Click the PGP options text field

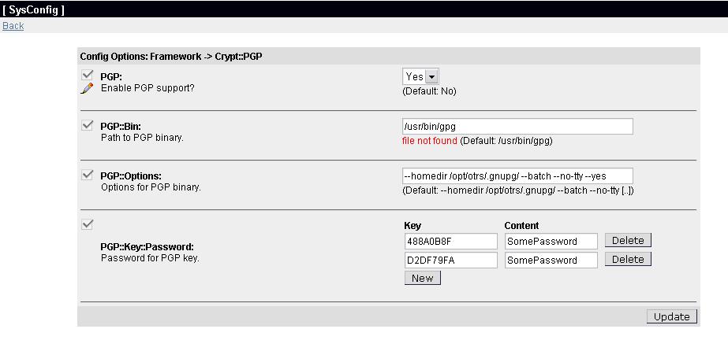tap(517, 176)
